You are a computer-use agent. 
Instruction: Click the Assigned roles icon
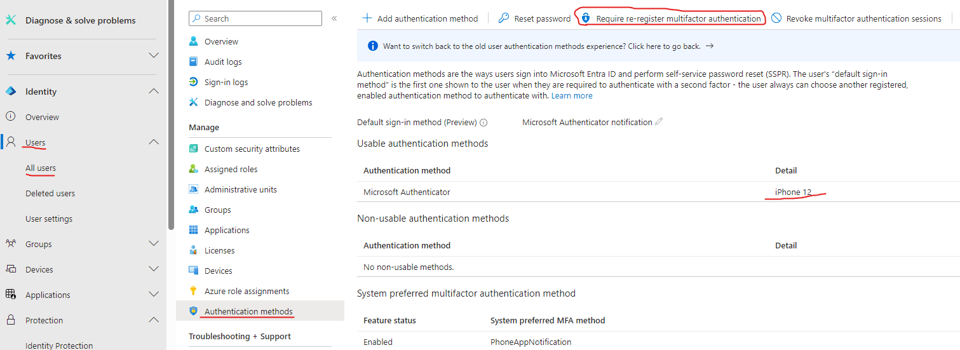tap(194, 169)
